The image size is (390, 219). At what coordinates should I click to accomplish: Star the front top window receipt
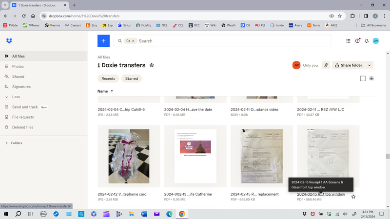click(x=353, y=197)
